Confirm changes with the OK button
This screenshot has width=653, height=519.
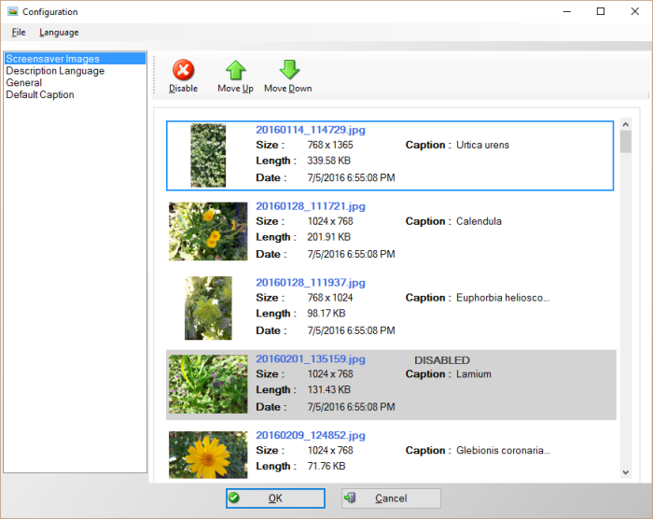275,498
